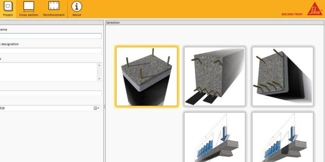Click inside the multi-line notes text area
Image resolution: width=325 pixels, height=162 pixels.
pos(48,72)
